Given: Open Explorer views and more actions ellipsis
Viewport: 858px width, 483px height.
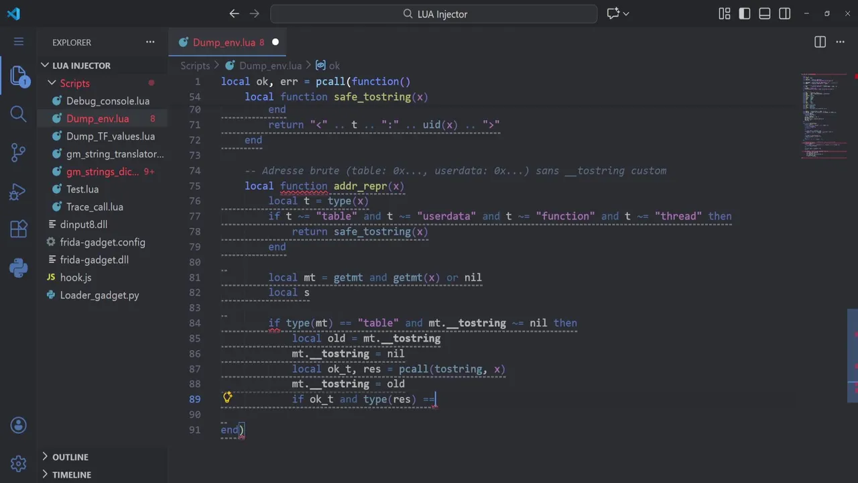Looking at the screenshot, I should point(150,42).
